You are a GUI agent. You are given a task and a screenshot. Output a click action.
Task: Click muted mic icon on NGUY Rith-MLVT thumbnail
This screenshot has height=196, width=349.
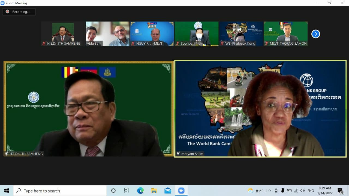(x=133, y=44)
